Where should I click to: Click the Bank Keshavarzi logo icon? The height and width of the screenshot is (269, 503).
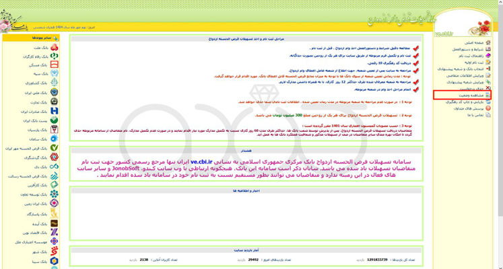point(55,83)
